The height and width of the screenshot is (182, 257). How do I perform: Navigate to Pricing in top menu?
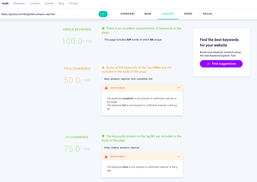click(73, 4)
